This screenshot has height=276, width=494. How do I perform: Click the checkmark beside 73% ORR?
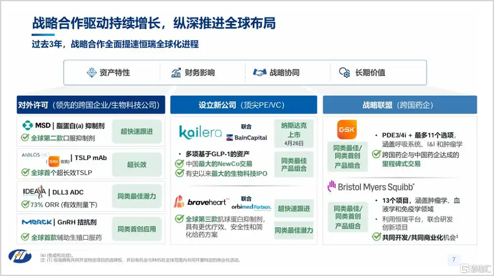[x=25, y=204]
